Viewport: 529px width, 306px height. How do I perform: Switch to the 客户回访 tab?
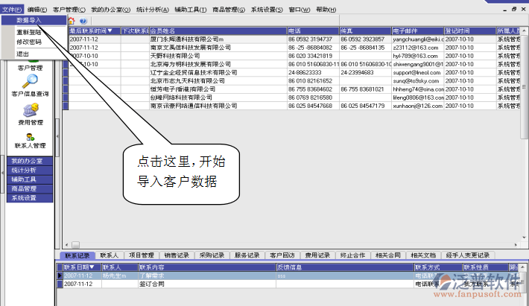coord(282,255)
